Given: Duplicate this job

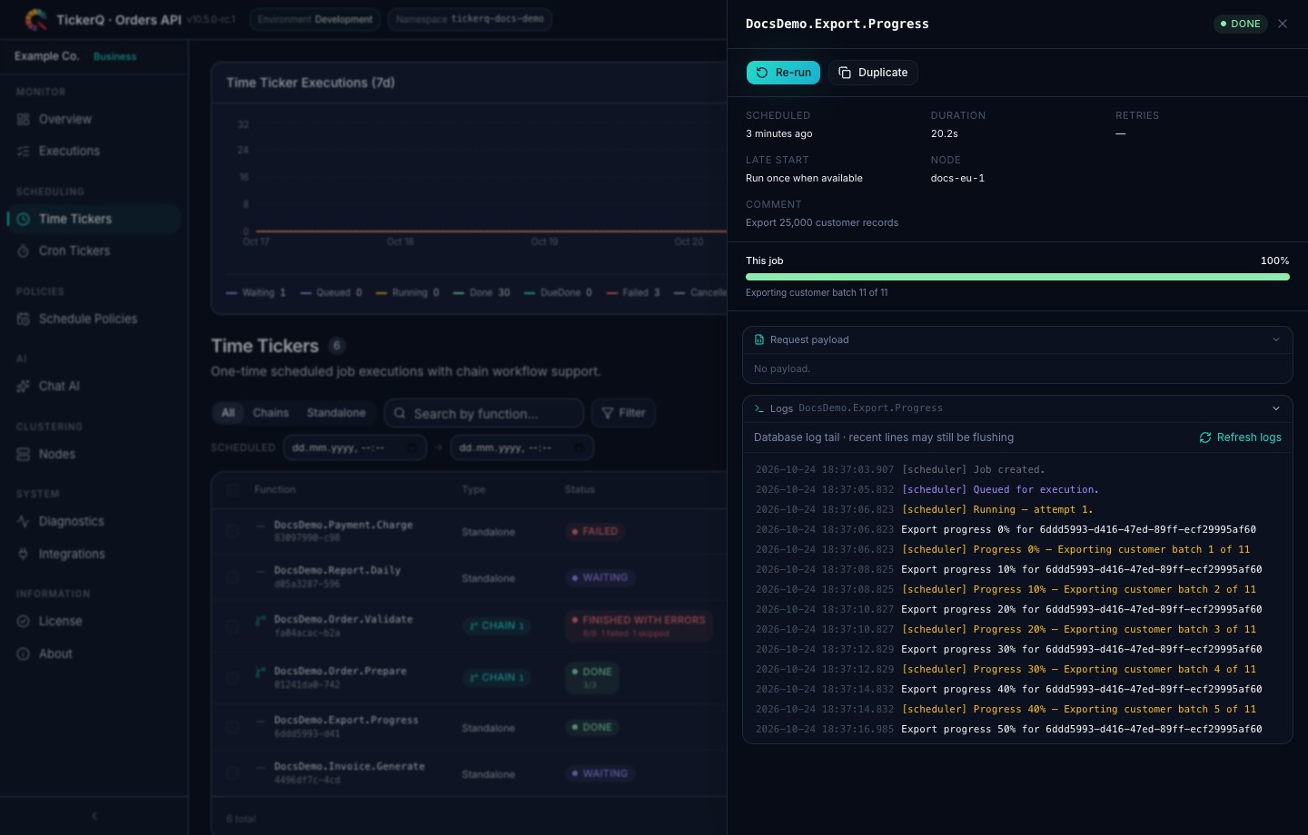Looking at the screenshot, I should pyautogui.click(x=873, y=73).
